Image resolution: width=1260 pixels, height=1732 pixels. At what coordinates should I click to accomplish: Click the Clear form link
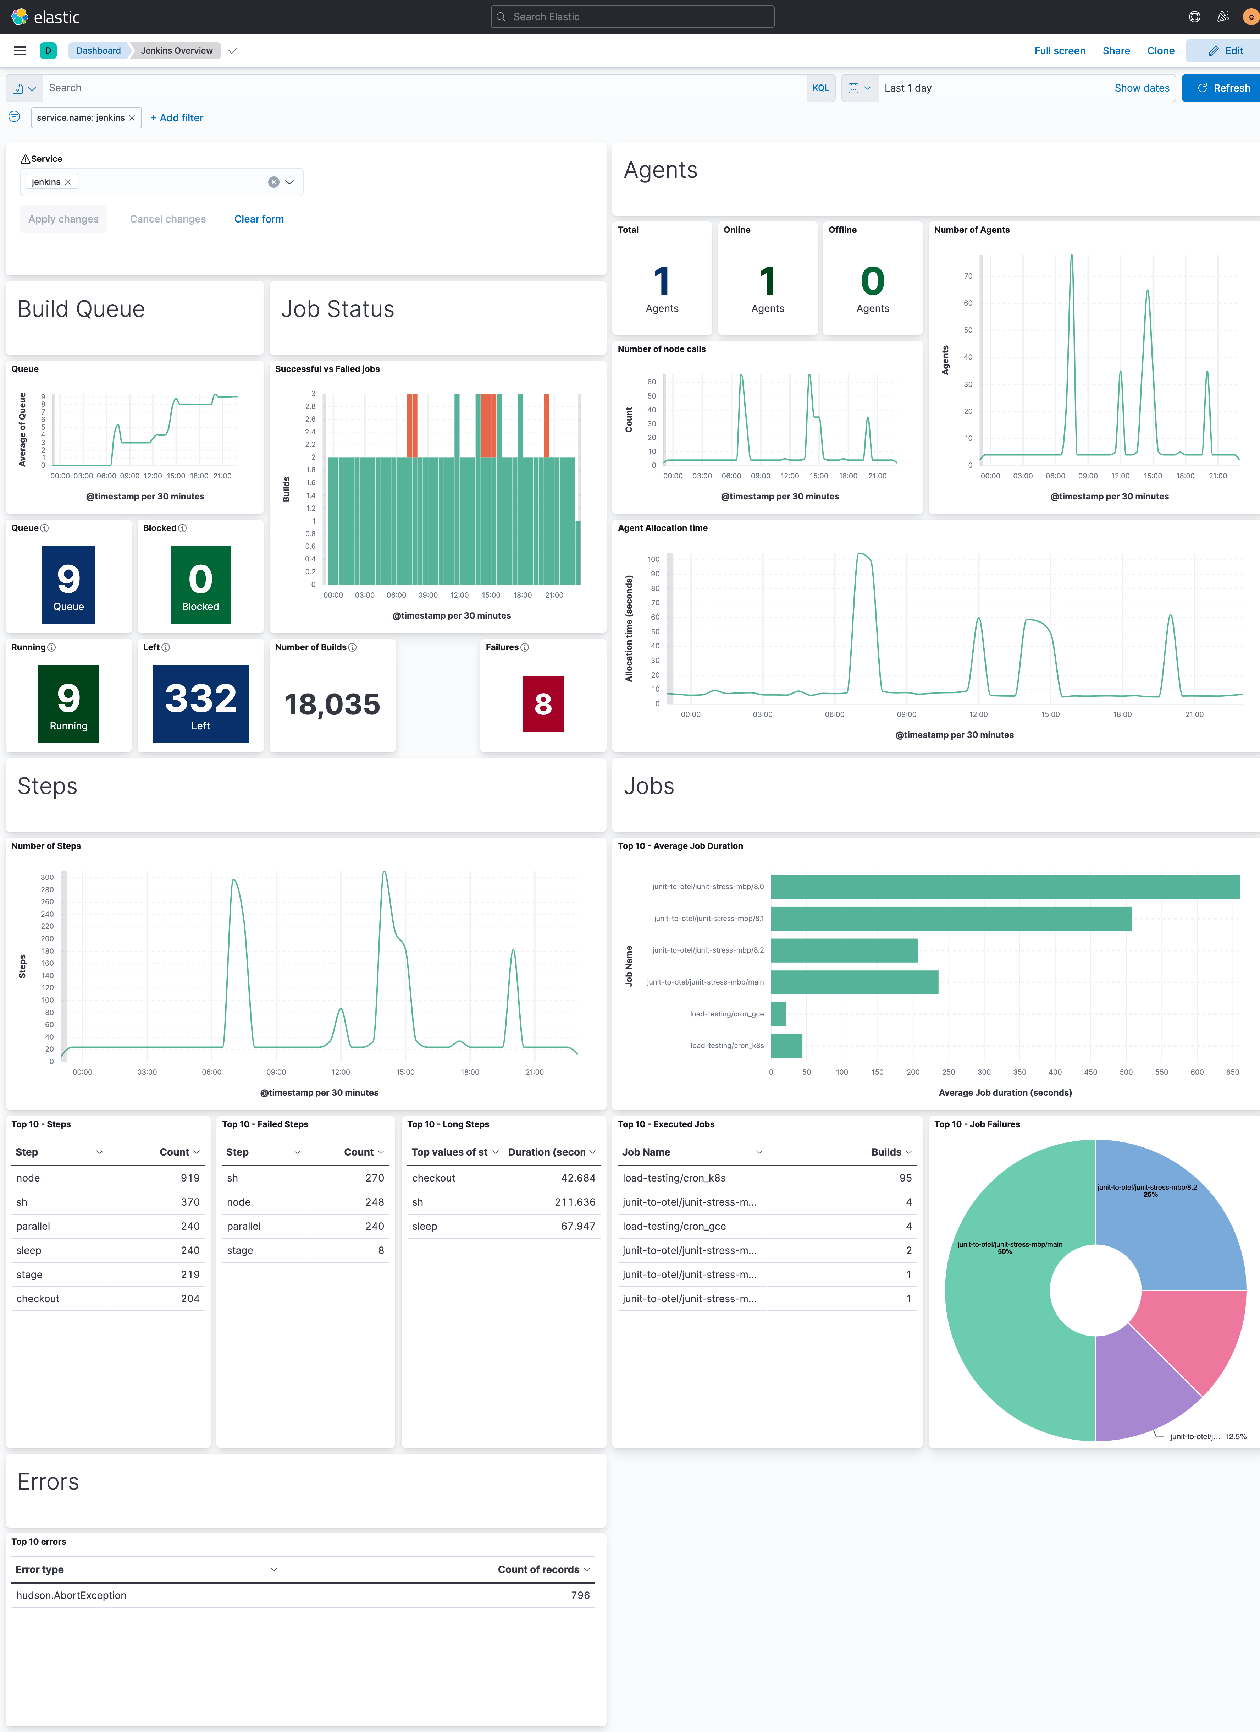259,219
